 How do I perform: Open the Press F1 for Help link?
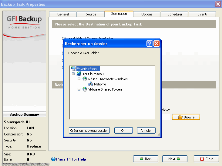tap(71, 159)
